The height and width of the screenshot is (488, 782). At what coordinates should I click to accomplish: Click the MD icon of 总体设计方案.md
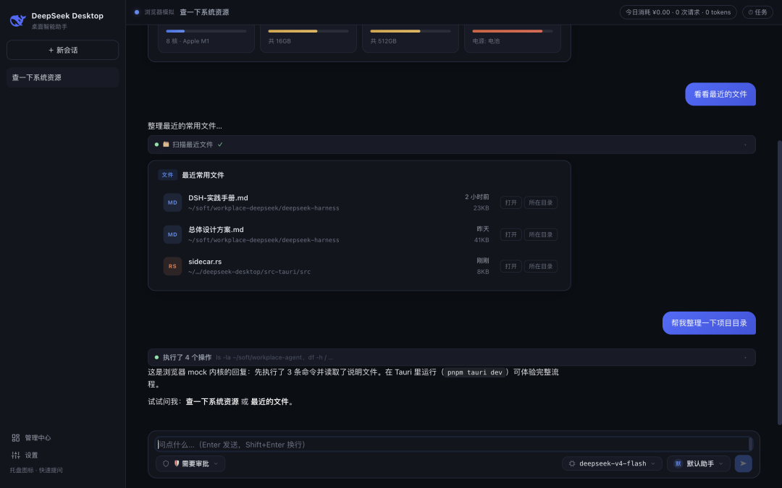172,234
